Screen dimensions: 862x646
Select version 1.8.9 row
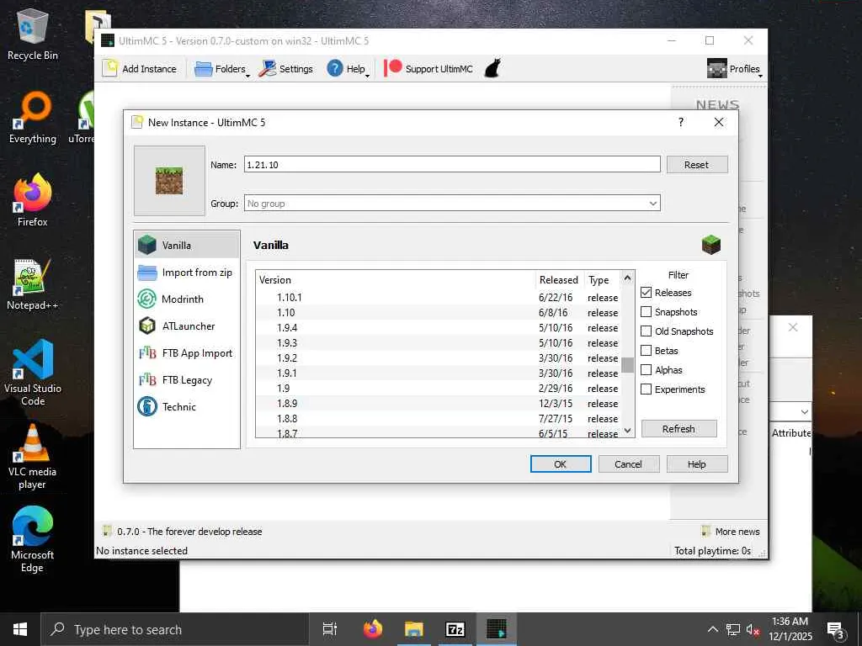tap(438, 403)
